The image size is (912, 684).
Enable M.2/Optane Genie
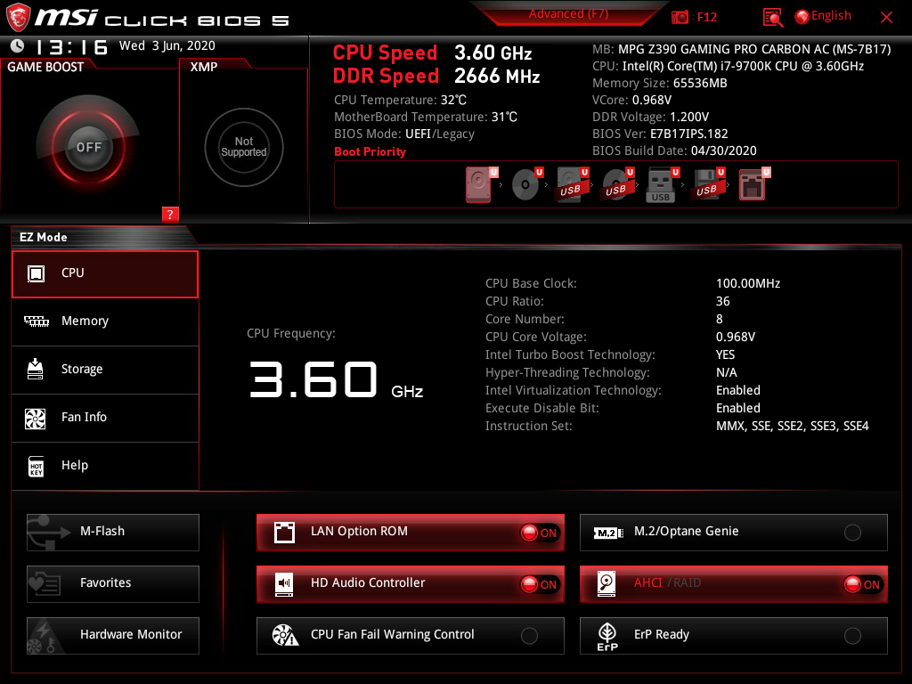(852, 533)
